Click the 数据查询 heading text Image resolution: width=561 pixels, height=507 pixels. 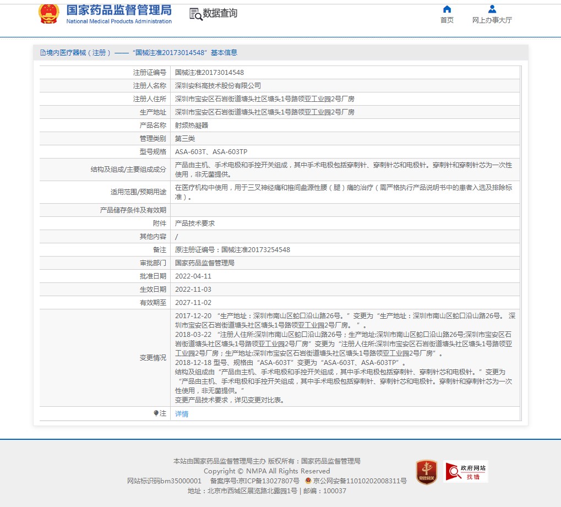click(x=220, y=13)
